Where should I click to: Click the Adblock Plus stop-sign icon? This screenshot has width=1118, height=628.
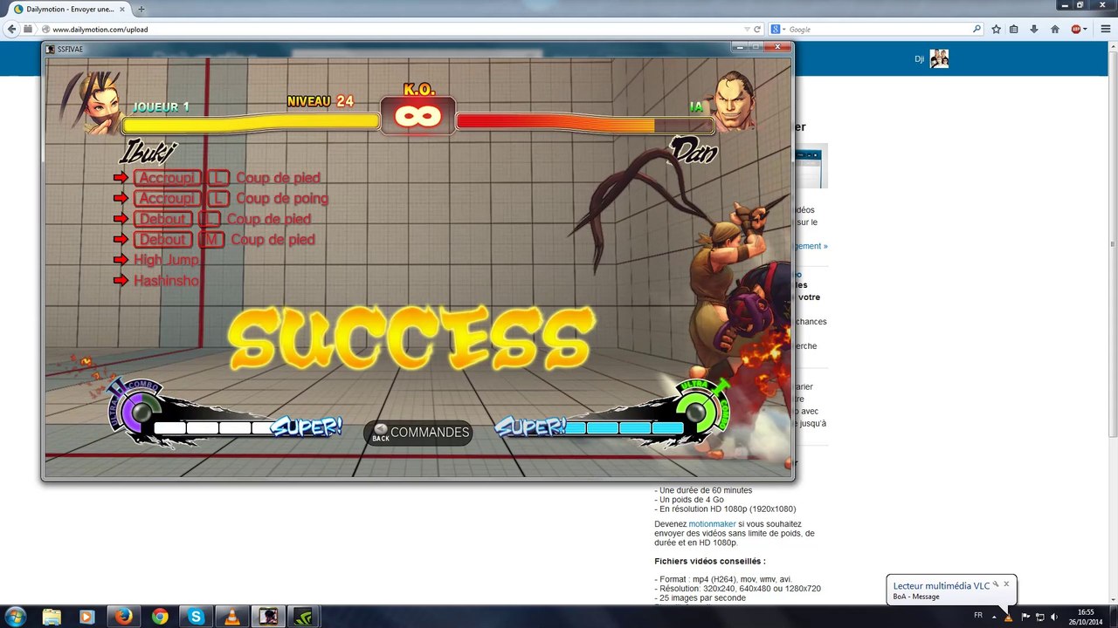coord(1076,29)
